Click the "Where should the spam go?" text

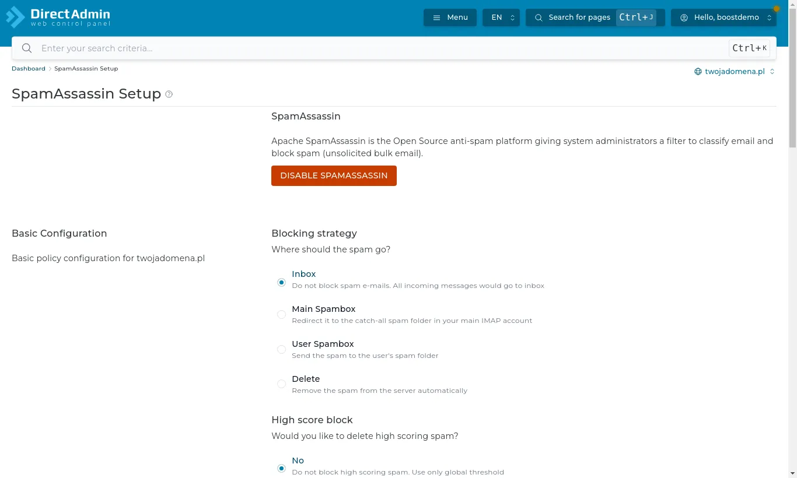[331, 249]
